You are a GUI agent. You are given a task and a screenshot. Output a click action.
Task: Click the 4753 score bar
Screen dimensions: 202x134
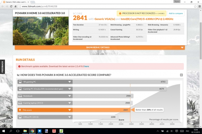(x=120, y=82)
